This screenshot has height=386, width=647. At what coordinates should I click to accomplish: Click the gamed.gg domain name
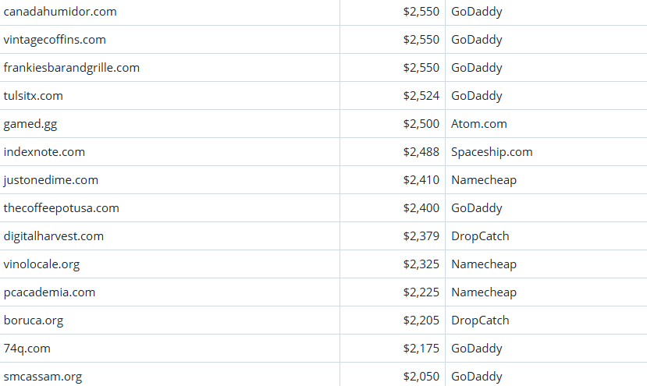pyautogui.click(x=30, y=124)
